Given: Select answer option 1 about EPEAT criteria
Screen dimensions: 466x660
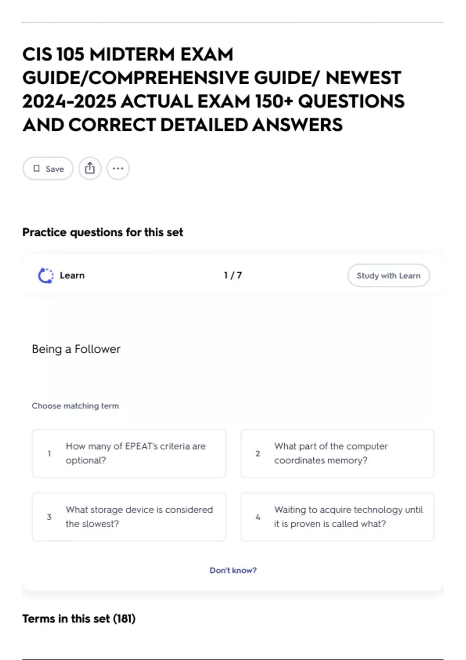Looking at the screenshot, I should point(129,453).
